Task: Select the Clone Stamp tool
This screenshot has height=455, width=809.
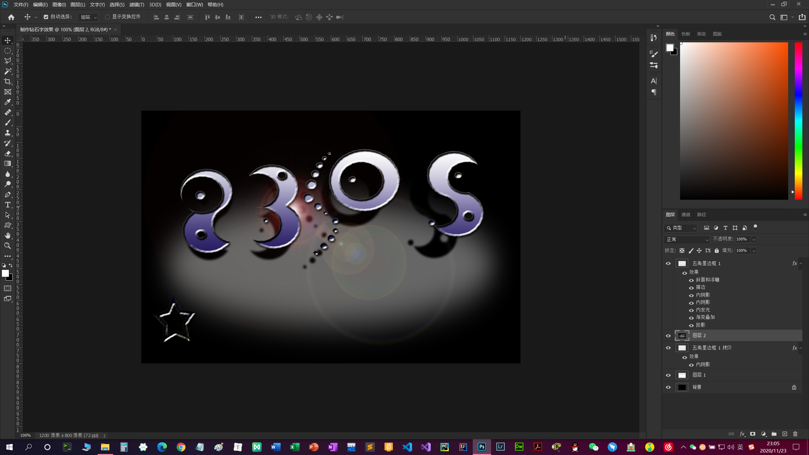Action: [8, 133]
